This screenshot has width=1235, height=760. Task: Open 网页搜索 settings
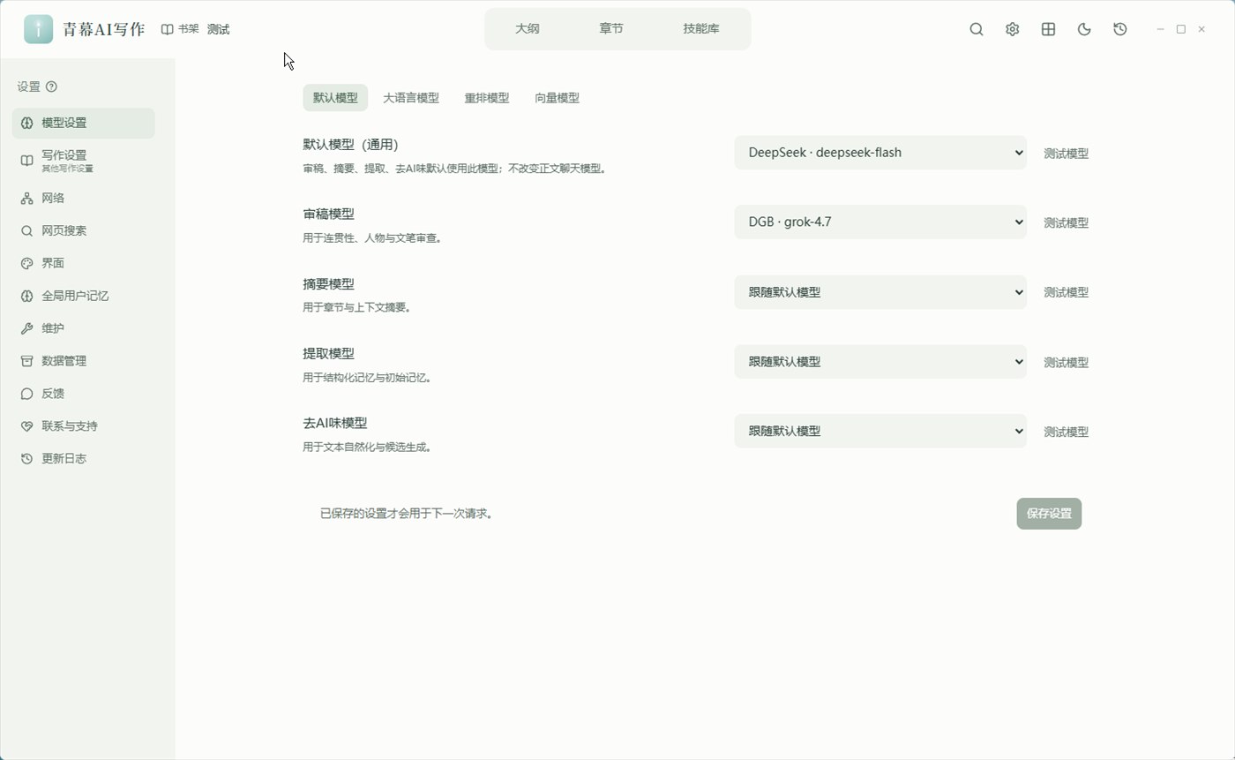84,231
